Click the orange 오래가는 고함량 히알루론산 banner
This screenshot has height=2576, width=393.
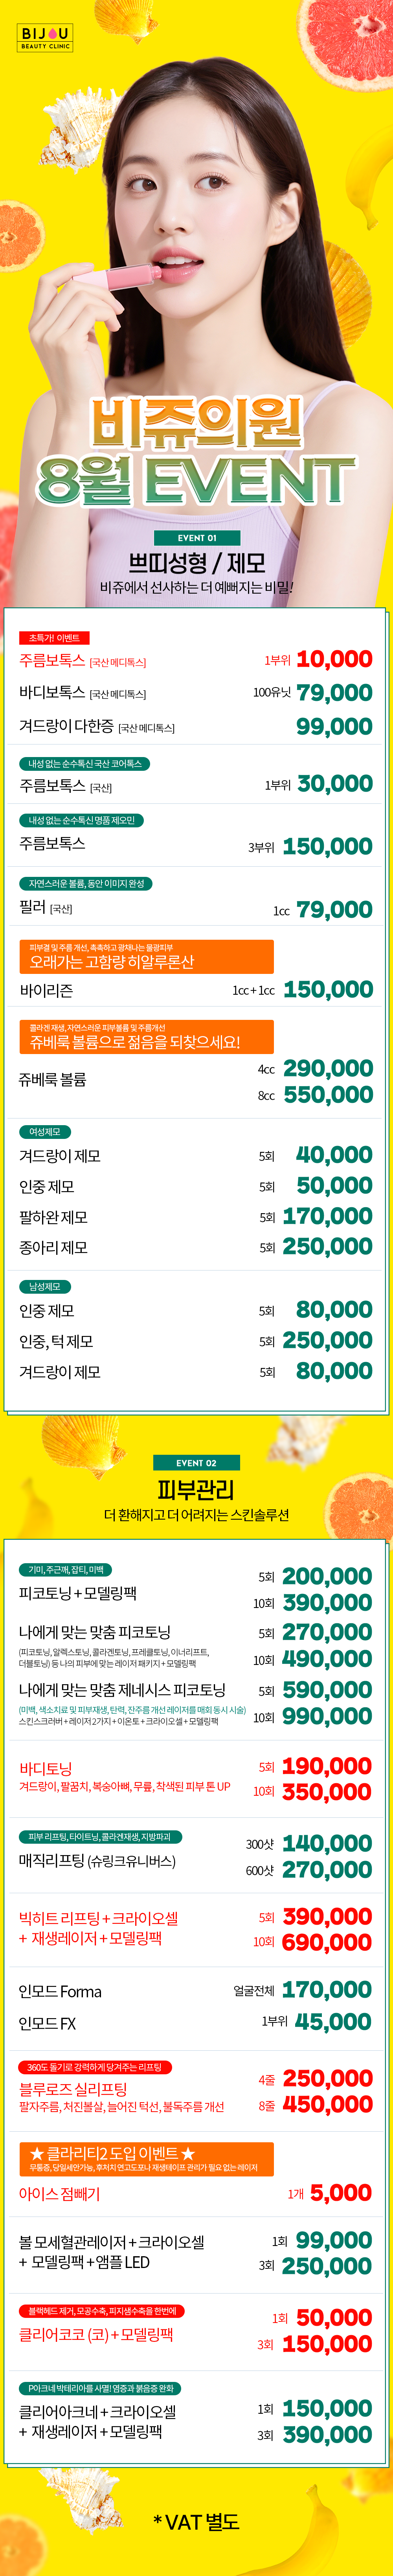[146, 956]
